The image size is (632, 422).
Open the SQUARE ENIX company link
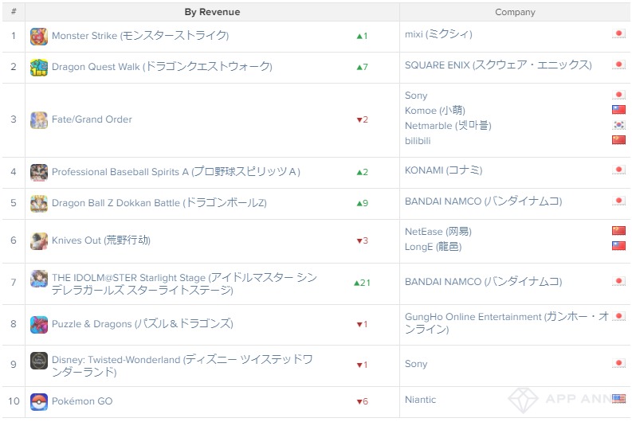click(x=498, y=65)
